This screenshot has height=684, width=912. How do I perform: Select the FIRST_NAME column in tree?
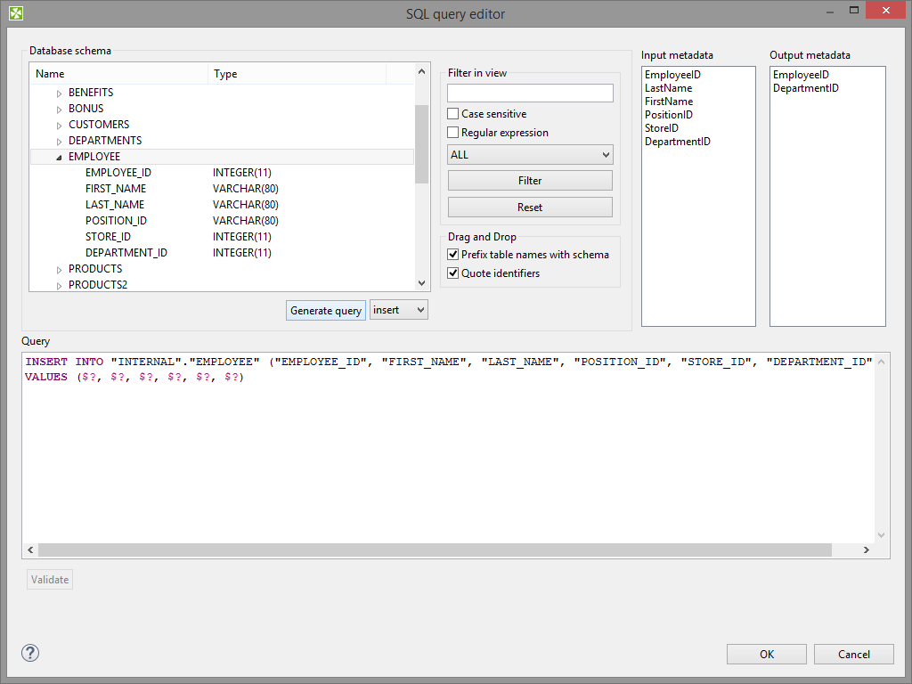(116, 189)
